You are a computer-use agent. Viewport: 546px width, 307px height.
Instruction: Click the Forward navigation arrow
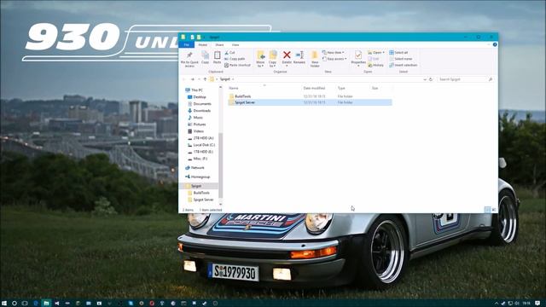[x=193, y=79]
